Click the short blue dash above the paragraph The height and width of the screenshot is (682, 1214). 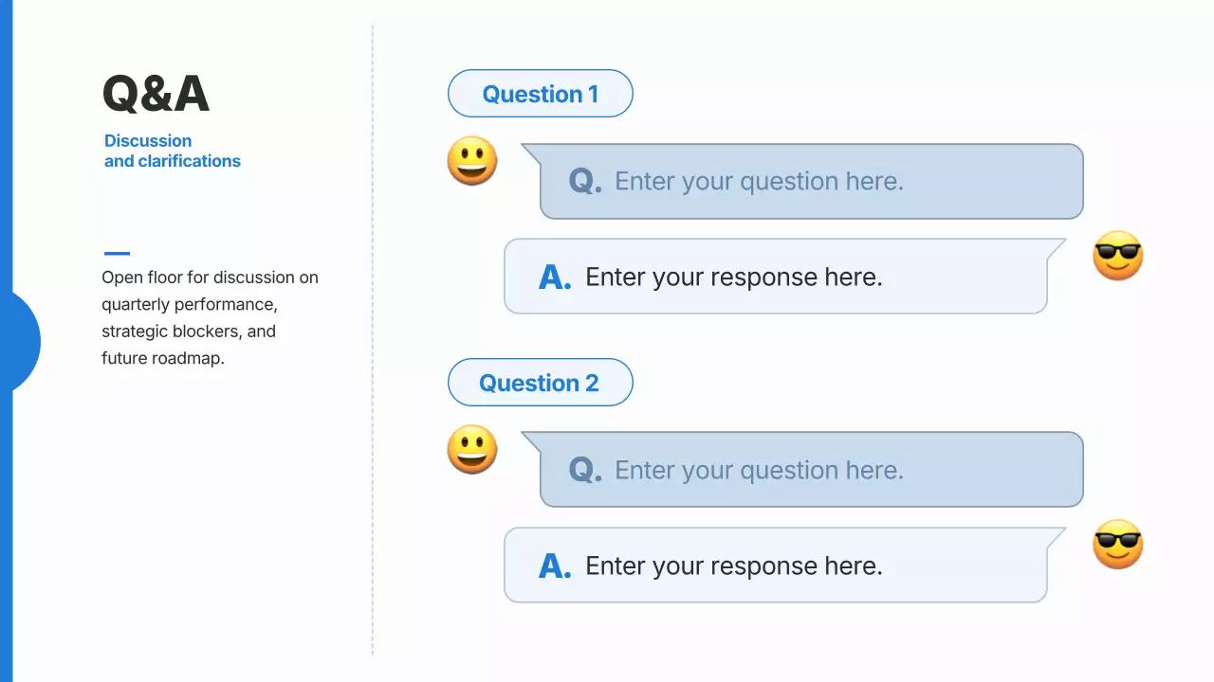coord(117,254)
